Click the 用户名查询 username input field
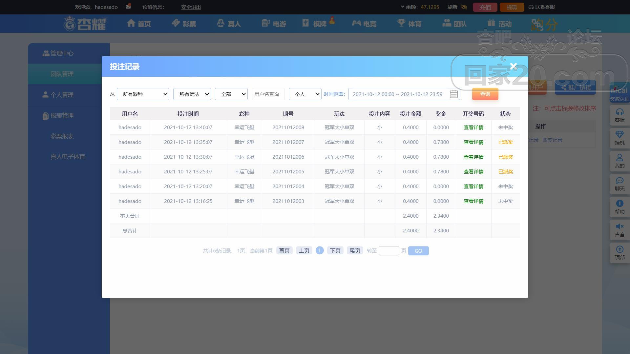Screen dimensions: 630x354 point(268,94)
